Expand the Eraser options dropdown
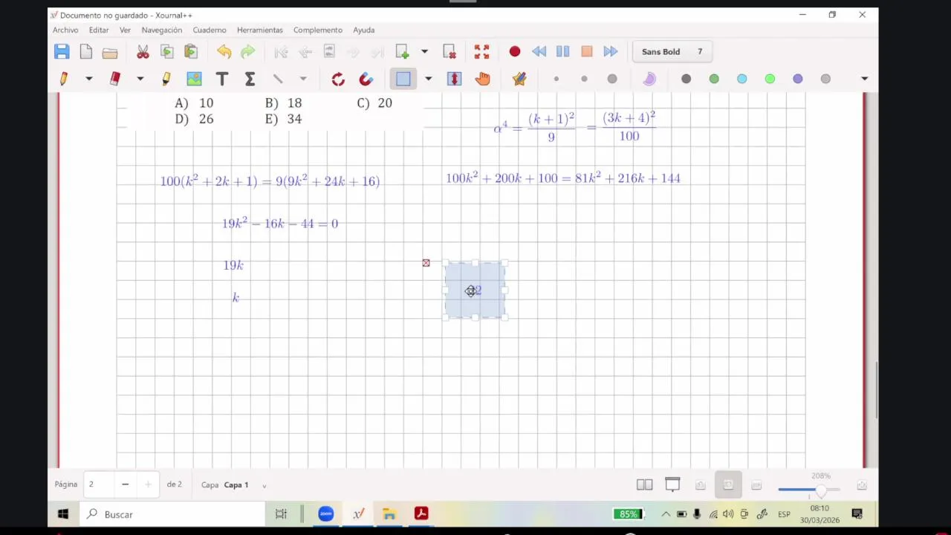Image resolution: width=951 pixels, height=535 pixels. (x=140, y=78)
